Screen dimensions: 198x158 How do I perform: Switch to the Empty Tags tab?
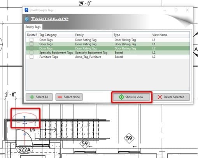click(x=33, y=27)
